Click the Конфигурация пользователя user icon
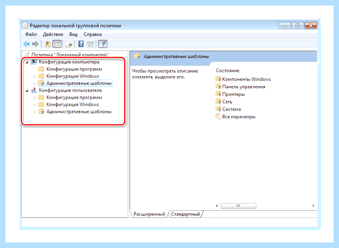 tap(34, 90)
